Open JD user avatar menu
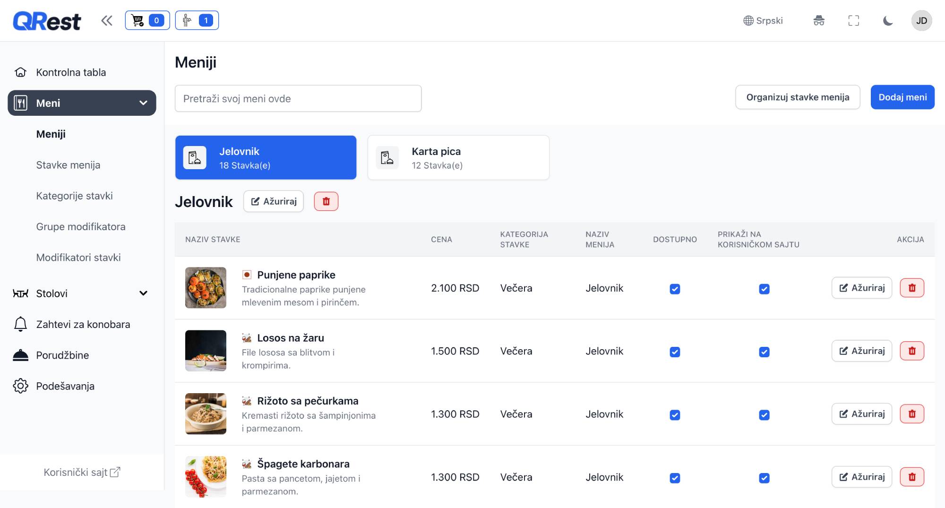This screenshot has height=508, width=945. pos(921,20)
